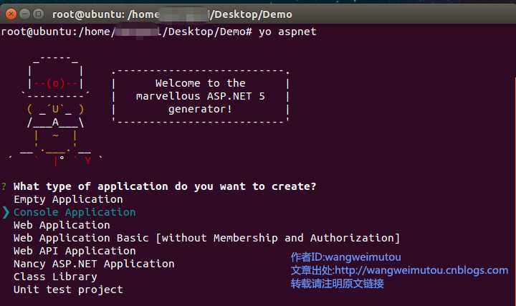Click the selection arrow beside Console Application

[x=6, y=212]
